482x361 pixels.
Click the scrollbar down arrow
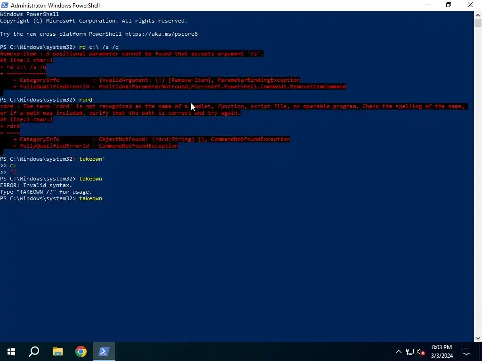point(478,338)
